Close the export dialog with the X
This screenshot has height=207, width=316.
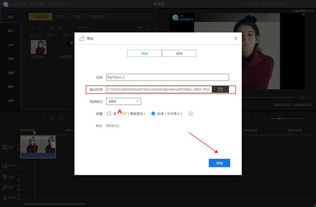coord(235,38)
